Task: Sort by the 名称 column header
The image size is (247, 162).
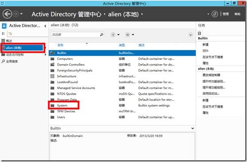Action: pyautogui.click(x=60, y=45)
